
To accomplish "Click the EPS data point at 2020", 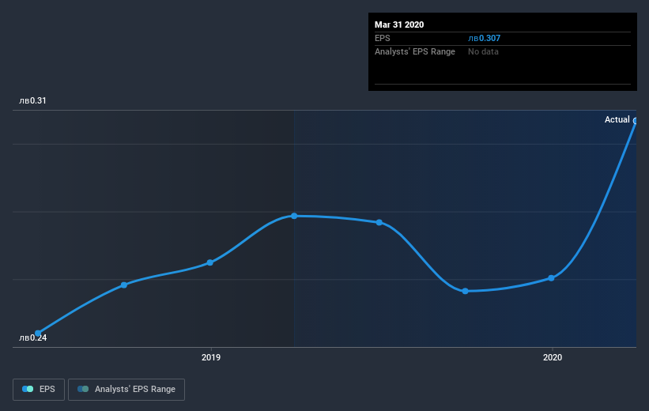I will click(x=551, y=277).
